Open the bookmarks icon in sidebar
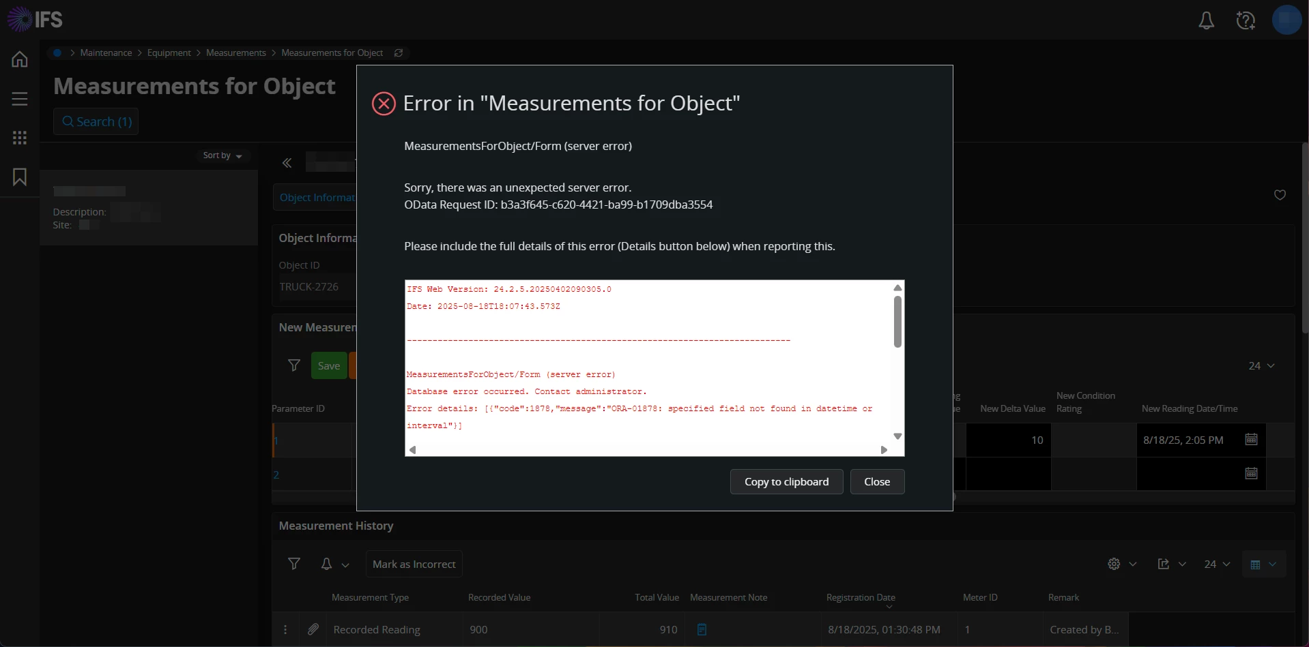The image size is (1309, 647). [x=20, y=177]
